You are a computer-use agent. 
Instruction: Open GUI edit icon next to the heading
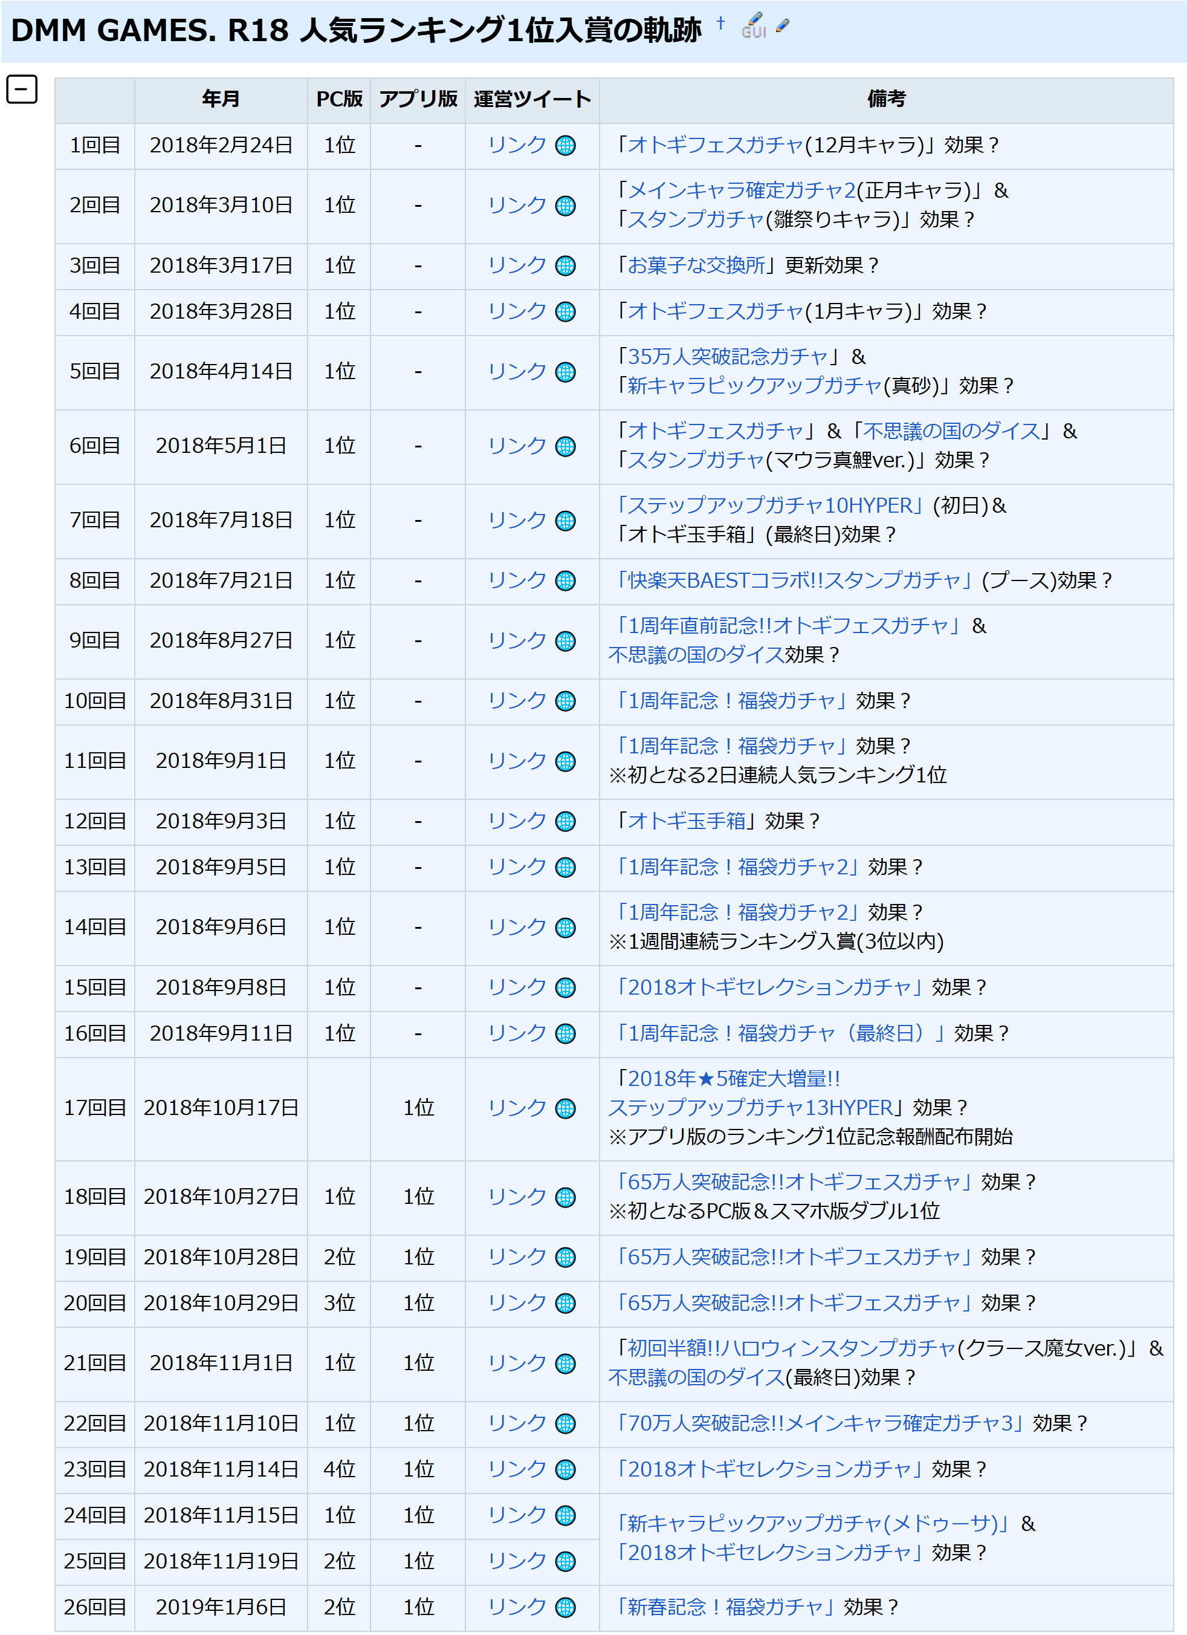[754, 26]
